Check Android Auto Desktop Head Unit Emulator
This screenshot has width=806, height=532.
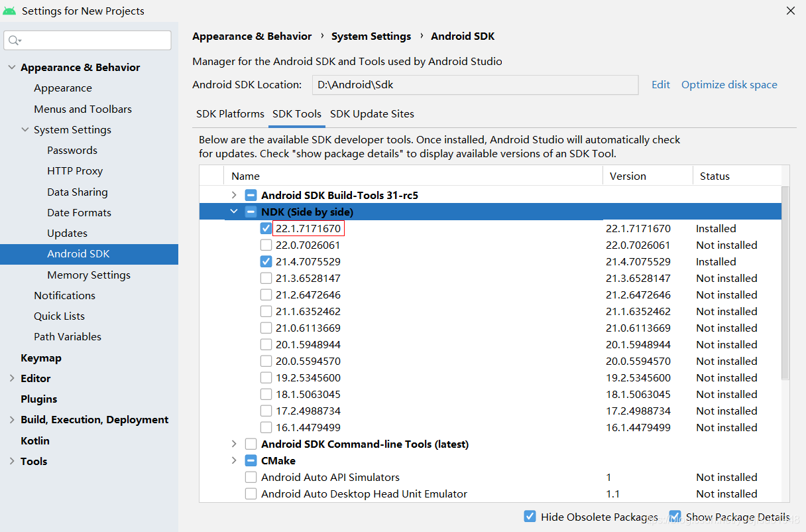(x=251, y=494)
